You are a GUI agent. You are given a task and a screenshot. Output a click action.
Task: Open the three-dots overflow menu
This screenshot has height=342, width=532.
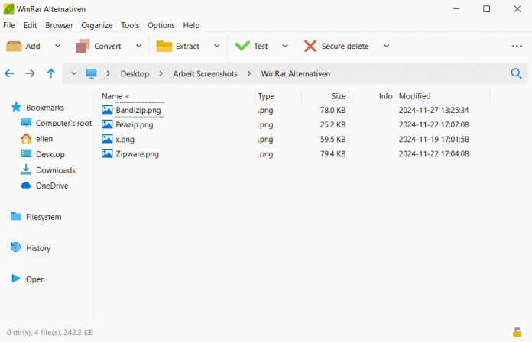(x=517, y=46)
